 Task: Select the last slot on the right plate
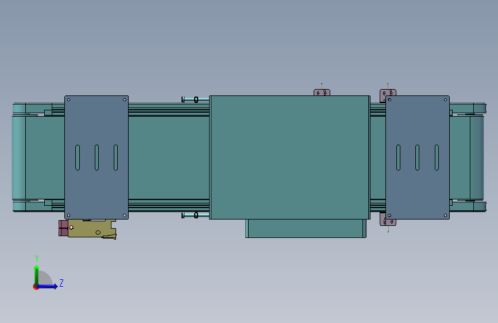(x=437, y=157)
